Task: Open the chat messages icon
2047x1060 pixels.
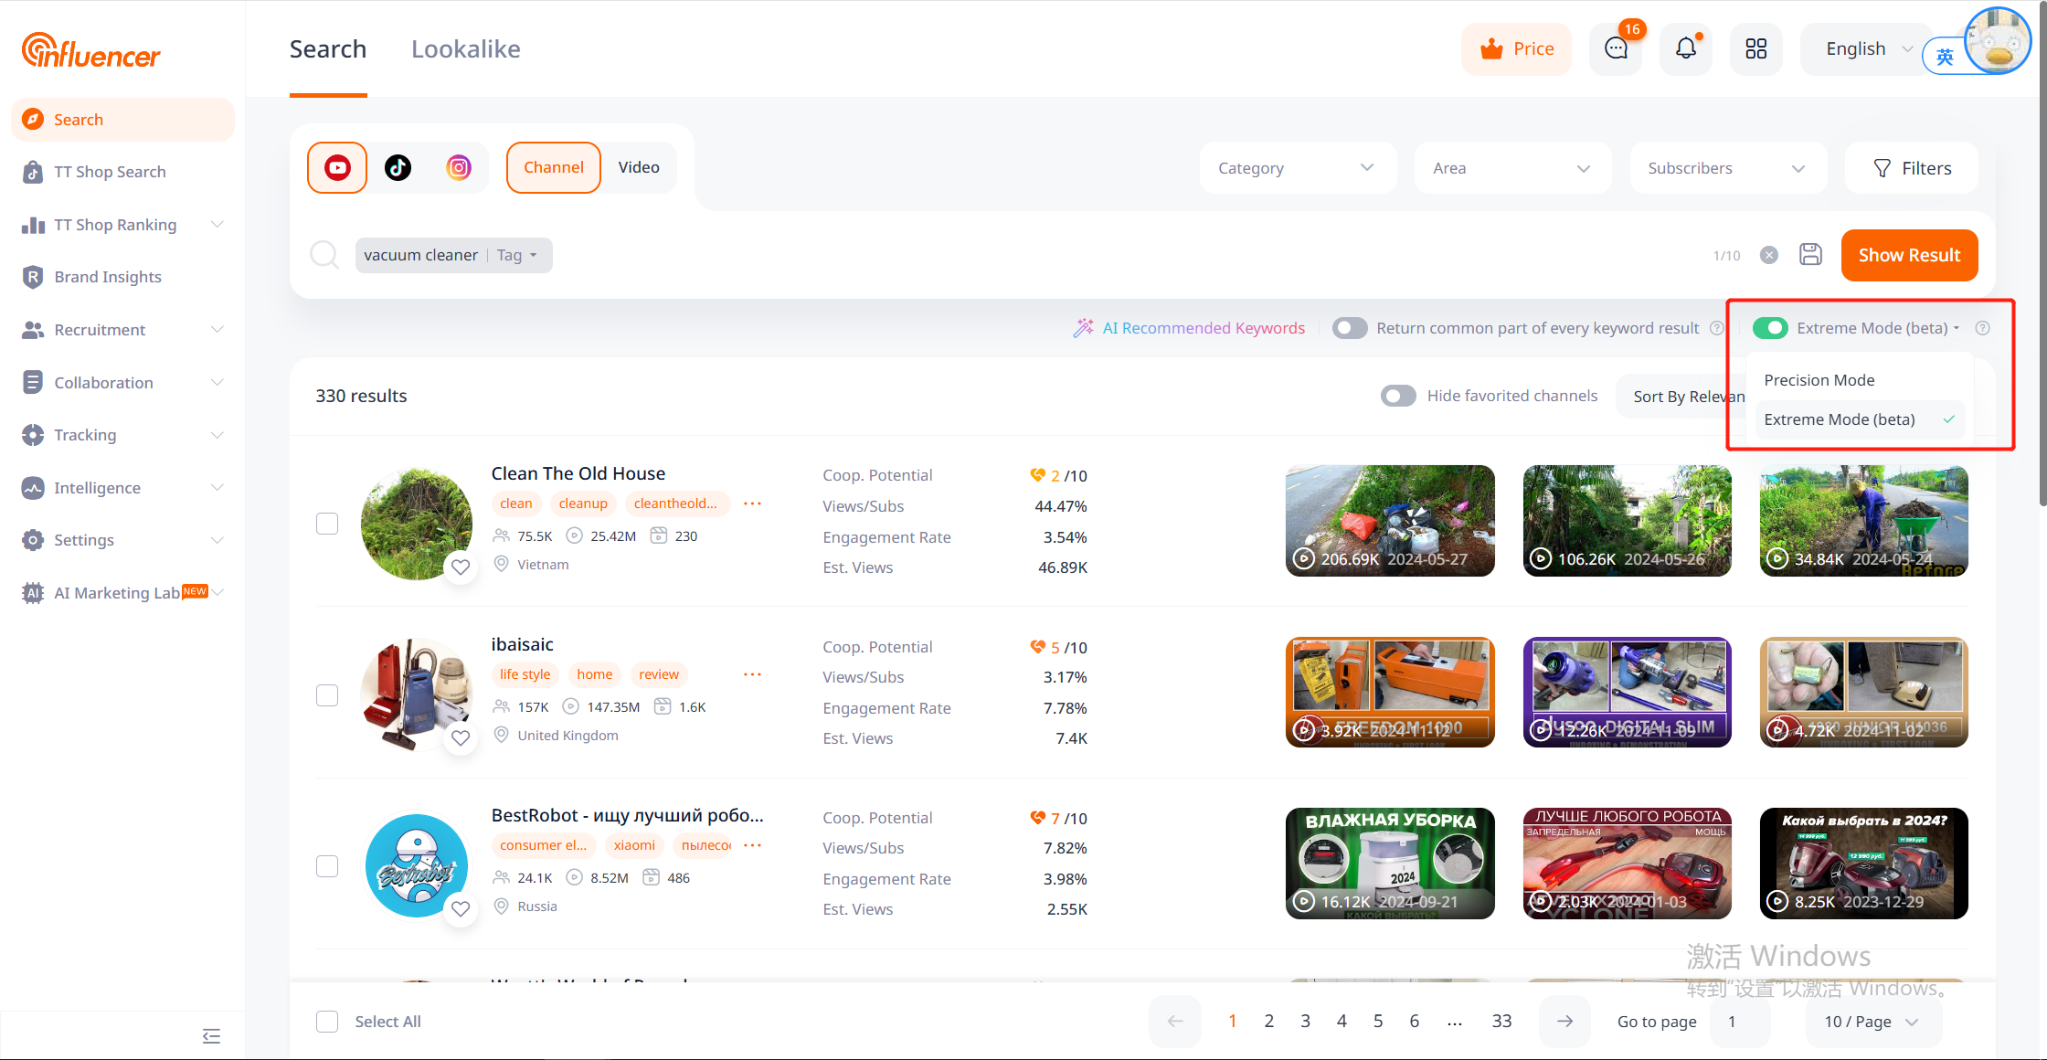Action: (1616, 48)
